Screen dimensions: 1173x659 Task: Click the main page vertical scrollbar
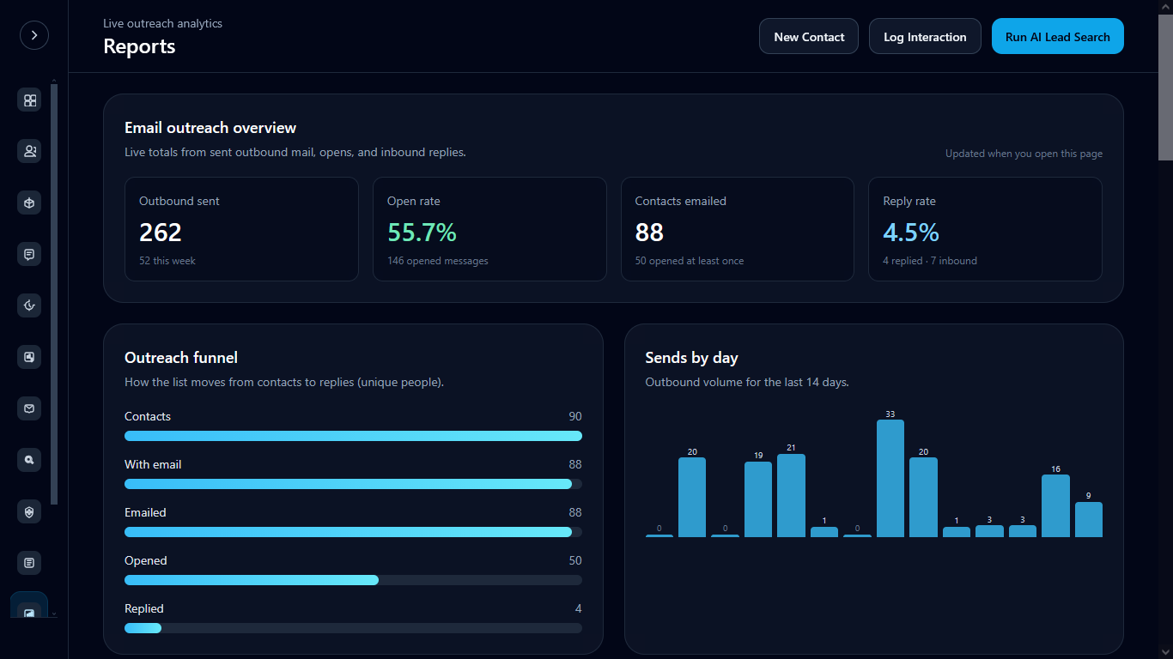point(1165,80)
